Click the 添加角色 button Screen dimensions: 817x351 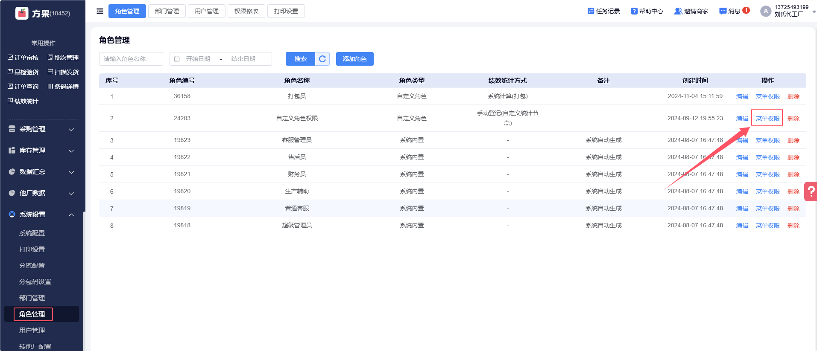click(x=354, y=59)
